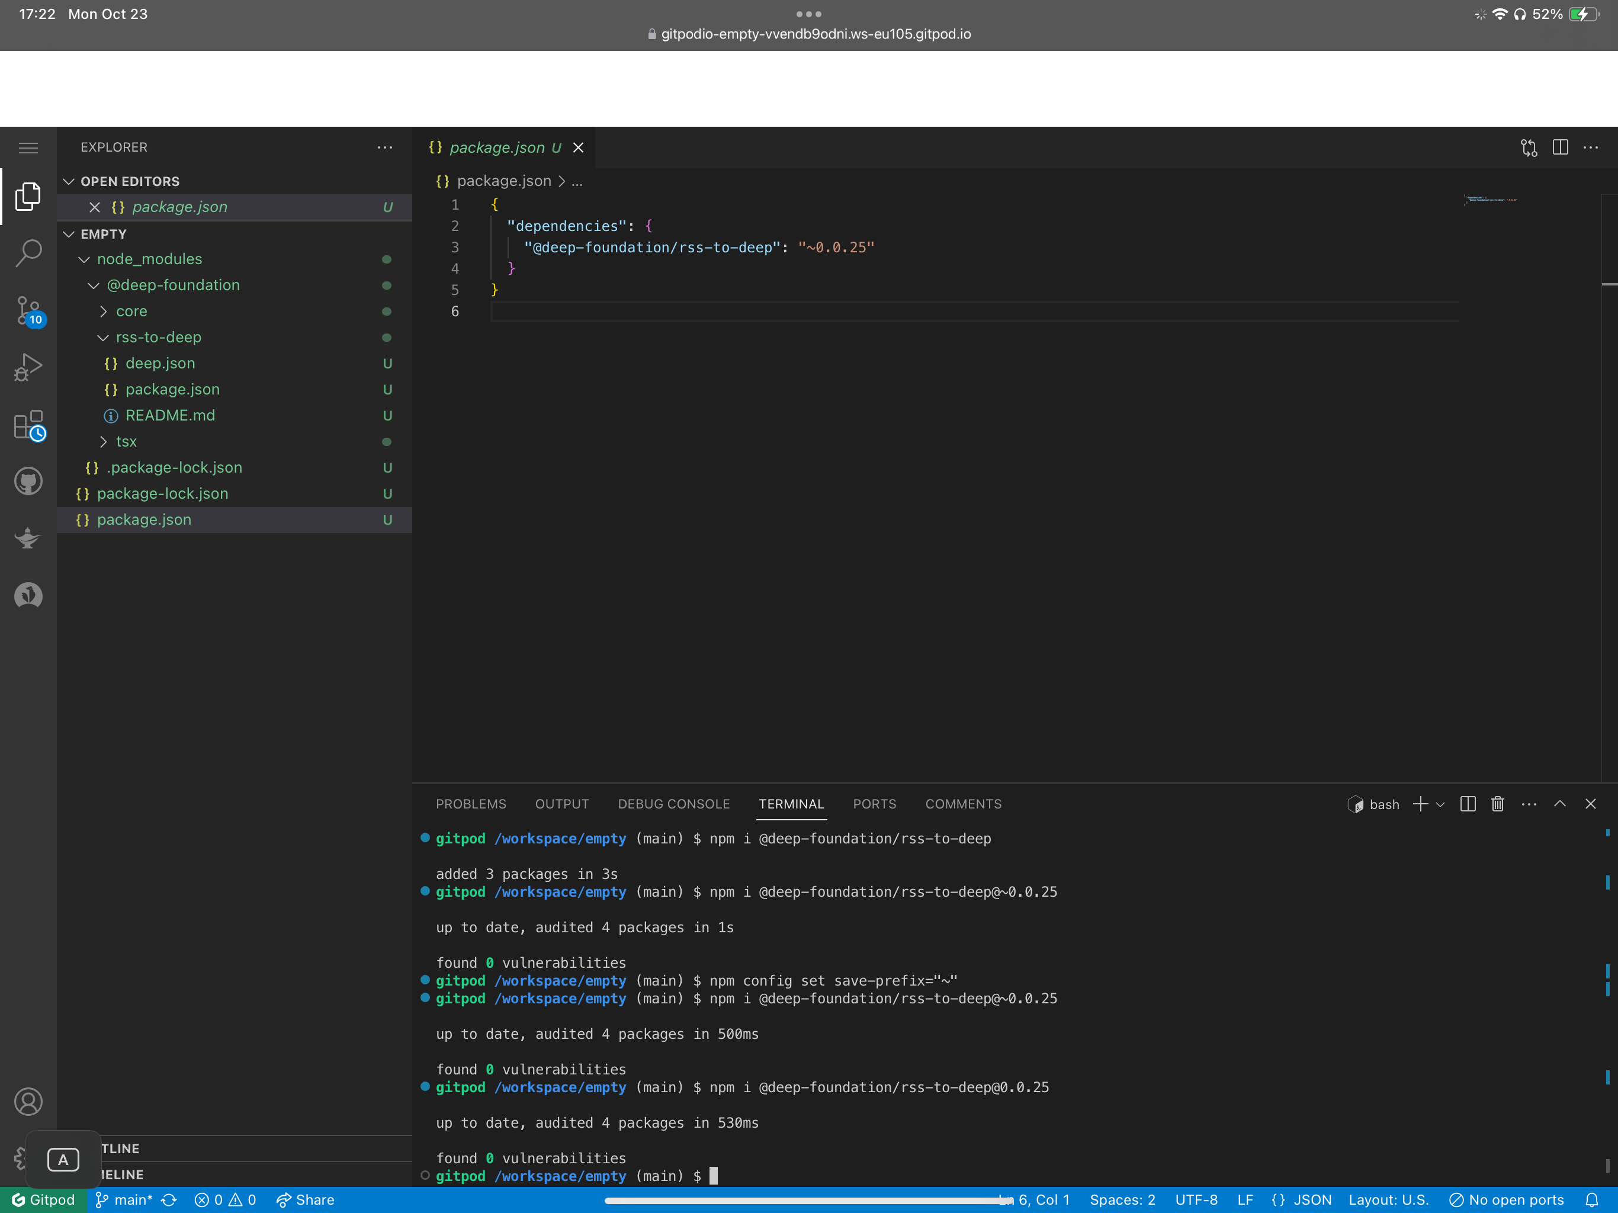
Task: Split the editor using the split icon
Action: pyautogui.click(x=1559, y=148)
